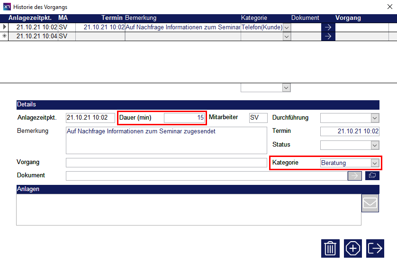Open the dropdown below the history table
397x261 pixels.
click(286, 87)
